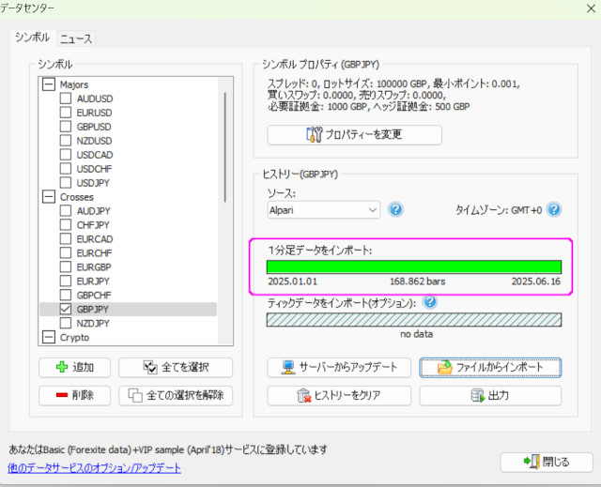This screenshot has height=487, width=601.
Task: Open the Alpari source dropdown
Action: coord(323,210)
